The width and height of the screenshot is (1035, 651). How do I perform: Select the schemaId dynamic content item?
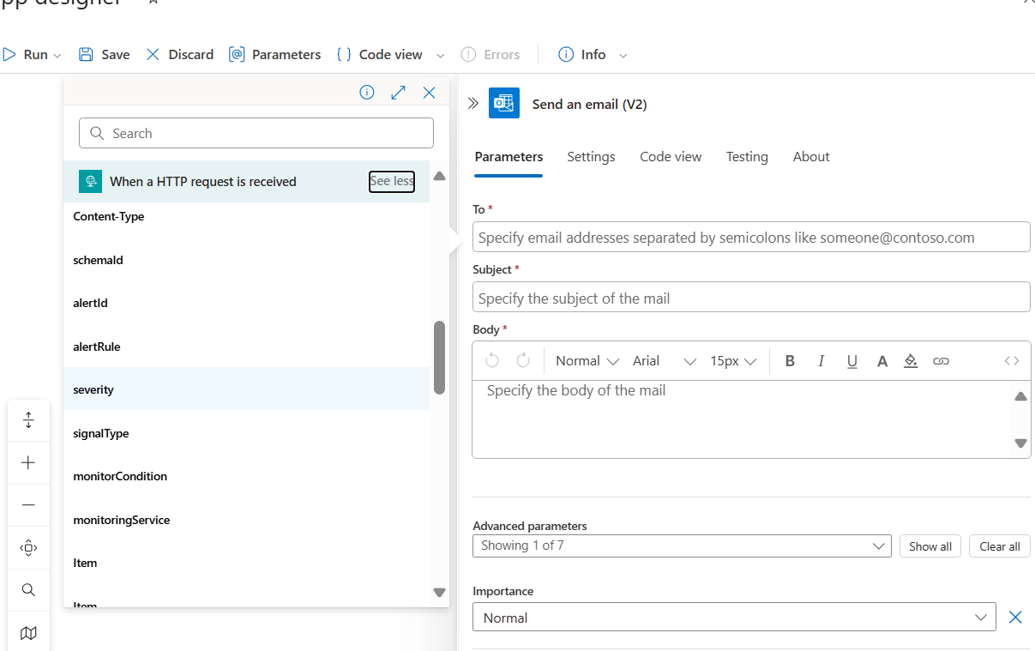(x=246, y=260)
